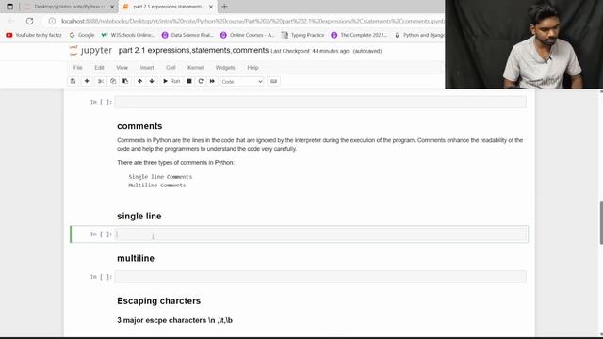
Task: Click the Last Checkpoint status text
Action: [x=310, y=51]
